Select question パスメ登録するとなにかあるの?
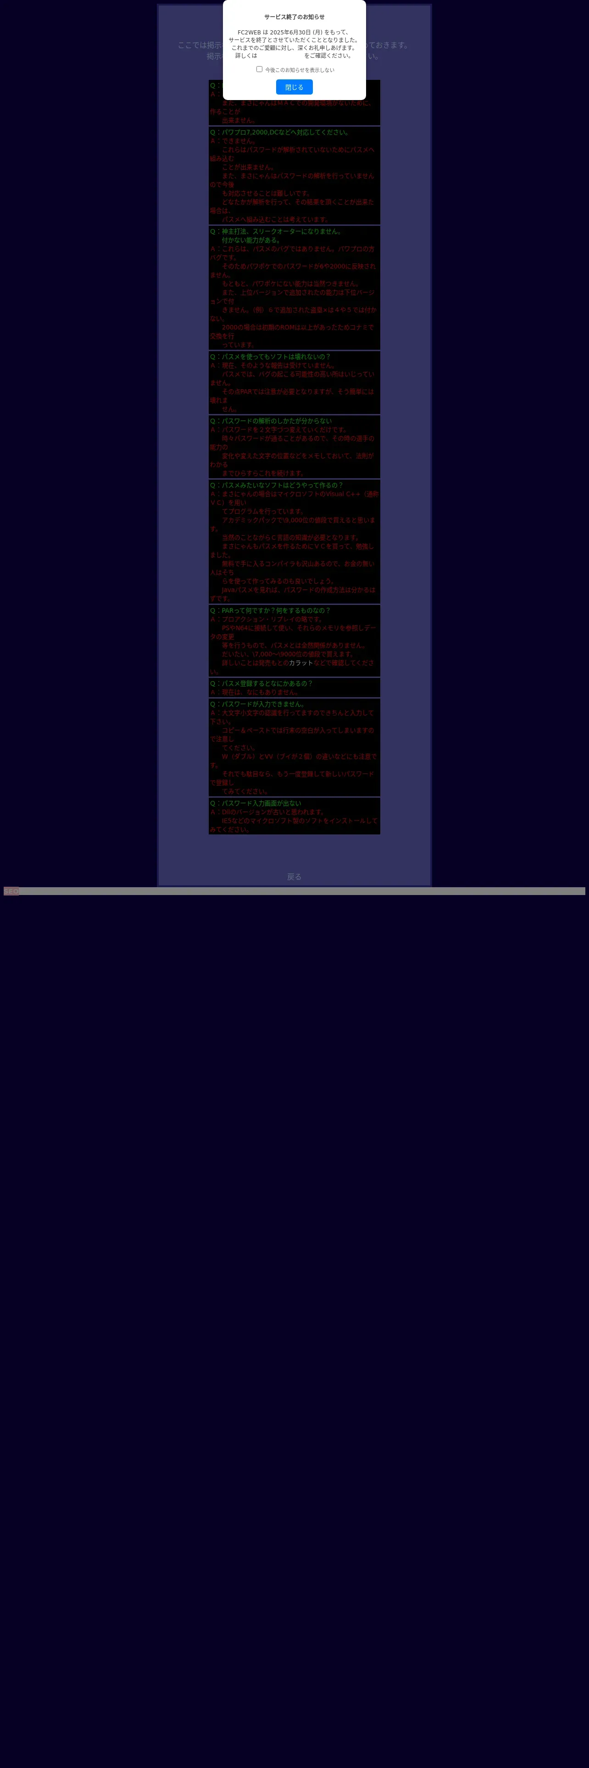Screen dimensions: 589x1768 (x=261, y=683)
